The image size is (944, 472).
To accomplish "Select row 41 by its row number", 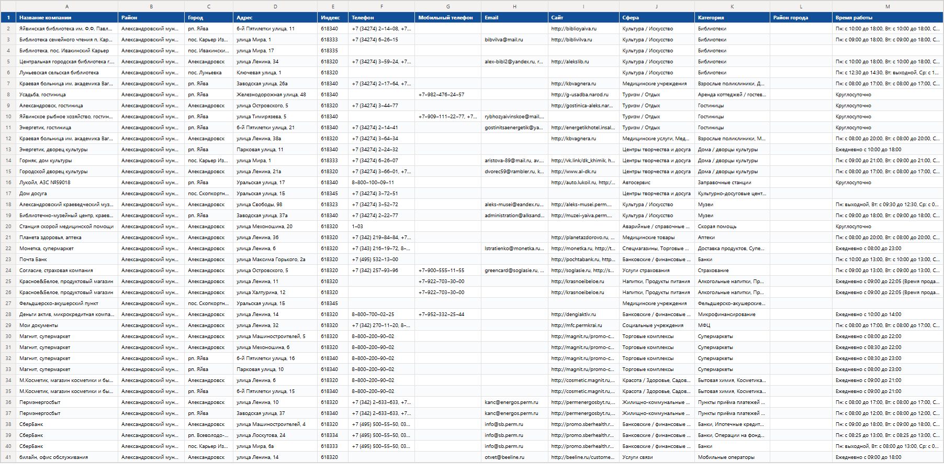I will (8, 457).
